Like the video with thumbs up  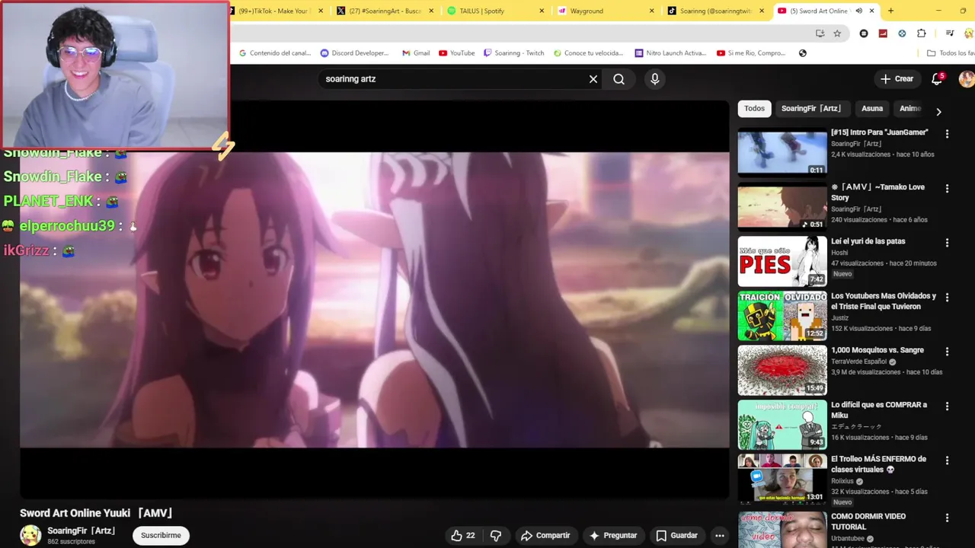(462, 536)
